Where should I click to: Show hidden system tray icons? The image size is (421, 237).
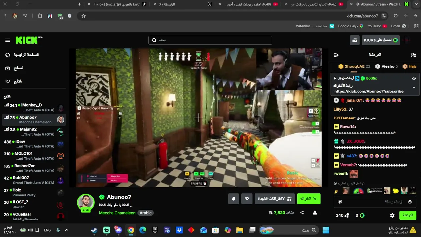(x=67, y=230)
